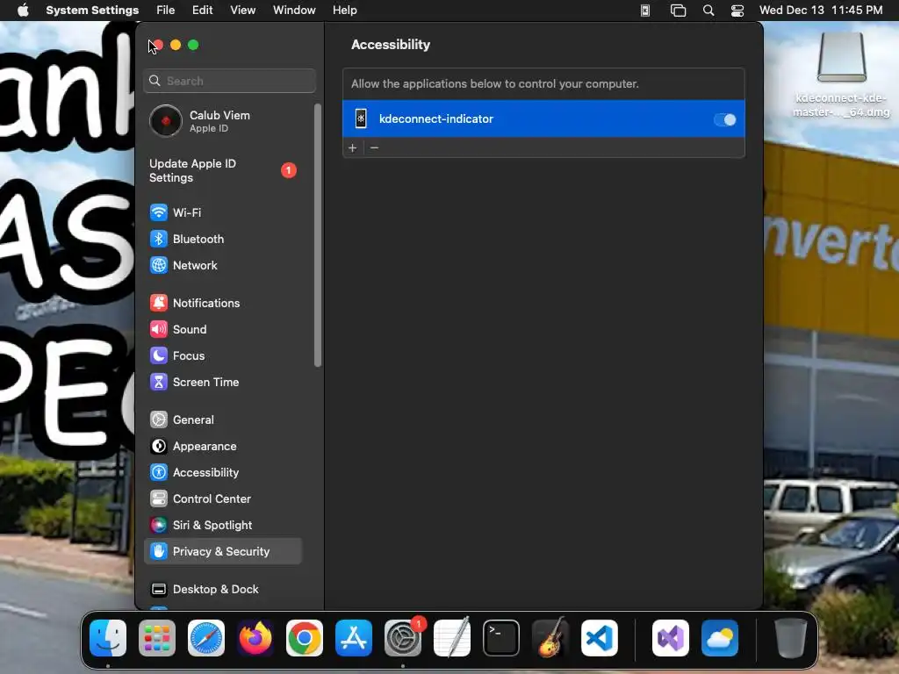Open General settings in the sidebar
The height and width of the screenshot is (674, 899).
[222, 420]
